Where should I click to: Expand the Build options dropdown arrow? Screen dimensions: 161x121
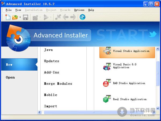point(40,17)
